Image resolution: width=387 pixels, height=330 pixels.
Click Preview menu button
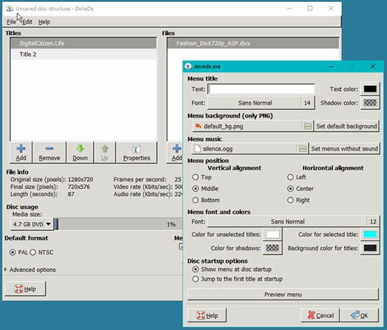coord(283,294)
